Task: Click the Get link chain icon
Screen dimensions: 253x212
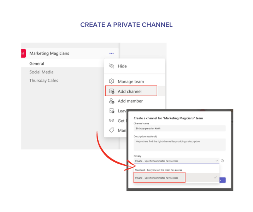Action: [x=112, y=121]
